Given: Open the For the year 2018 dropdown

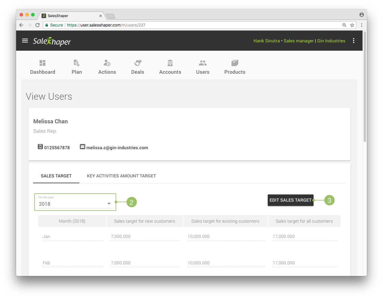Looking at the screenshot, I should click(75, 202).
